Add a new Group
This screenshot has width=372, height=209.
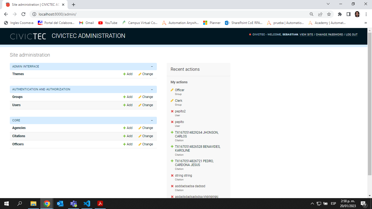[x=128, y=97]
